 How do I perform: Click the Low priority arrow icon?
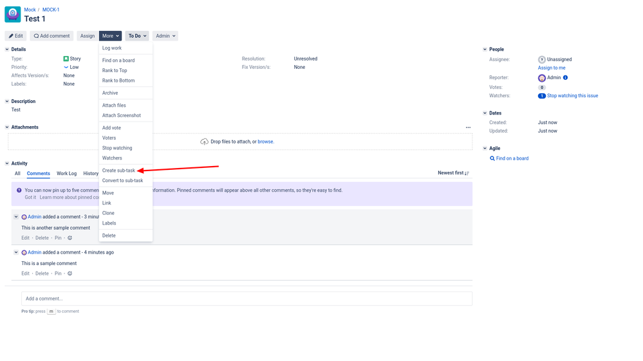66,67
